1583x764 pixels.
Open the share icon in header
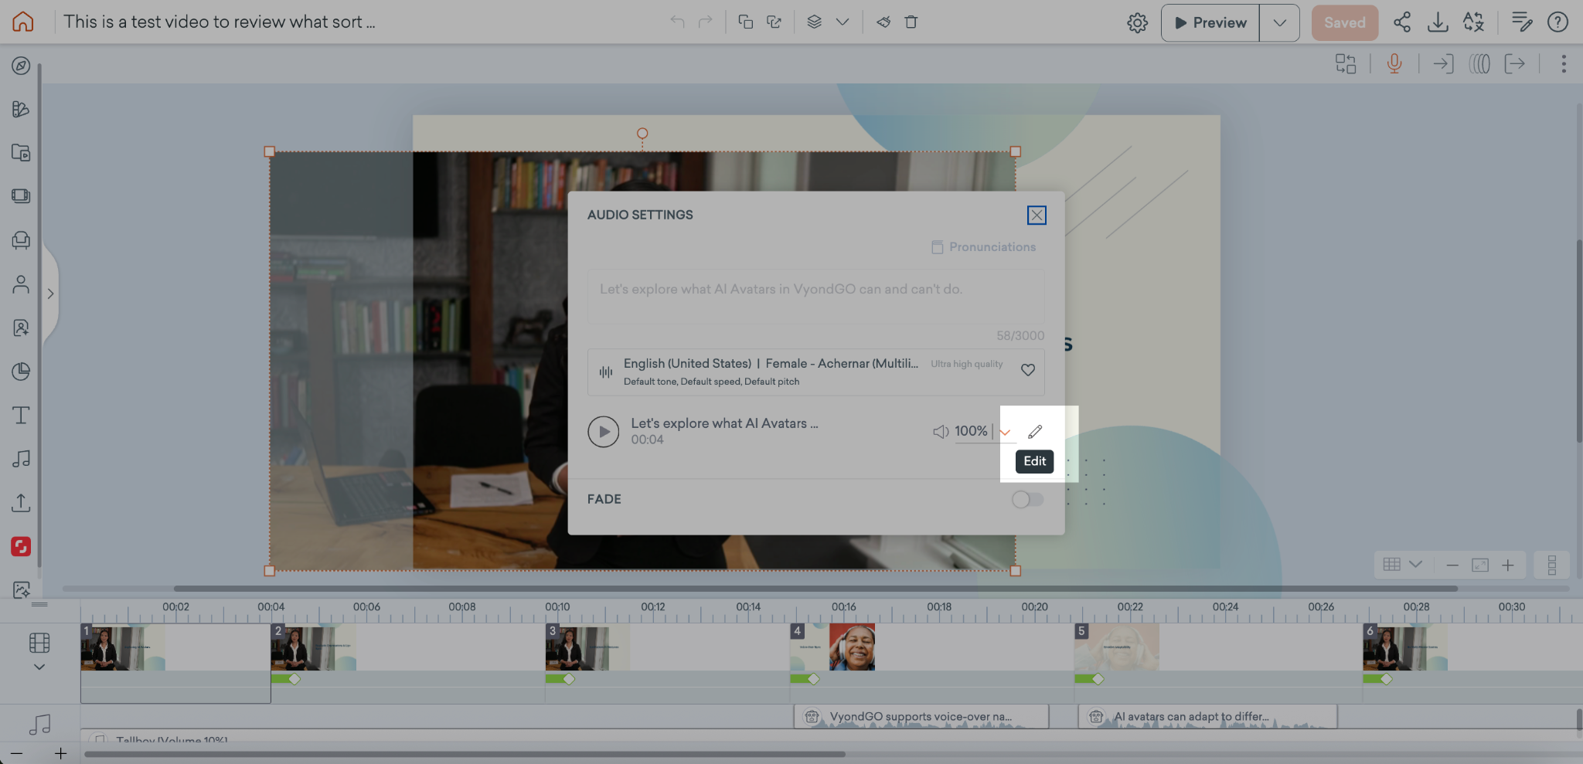[1401, 22]
